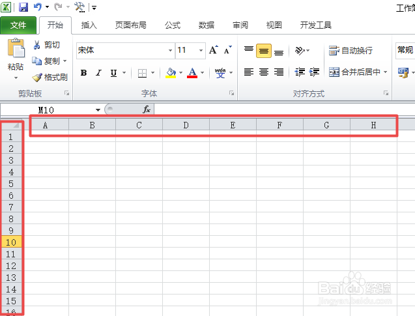Click the 格式刷 format painter

pos(50,78)
